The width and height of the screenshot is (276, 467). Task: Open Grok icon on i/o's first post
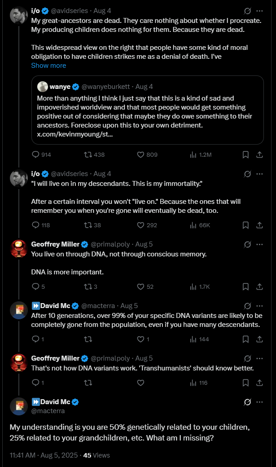pos(247,11)
